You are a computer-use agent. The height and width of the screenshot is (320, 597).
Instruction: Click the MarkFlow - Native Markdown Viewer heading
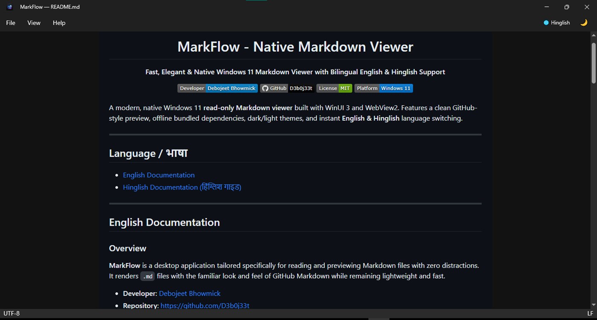coord(295,47)
